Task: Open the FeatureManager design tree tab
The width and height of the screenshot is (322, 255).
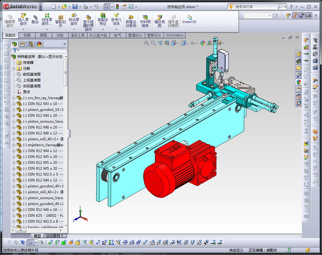Action: pos(14,44)
